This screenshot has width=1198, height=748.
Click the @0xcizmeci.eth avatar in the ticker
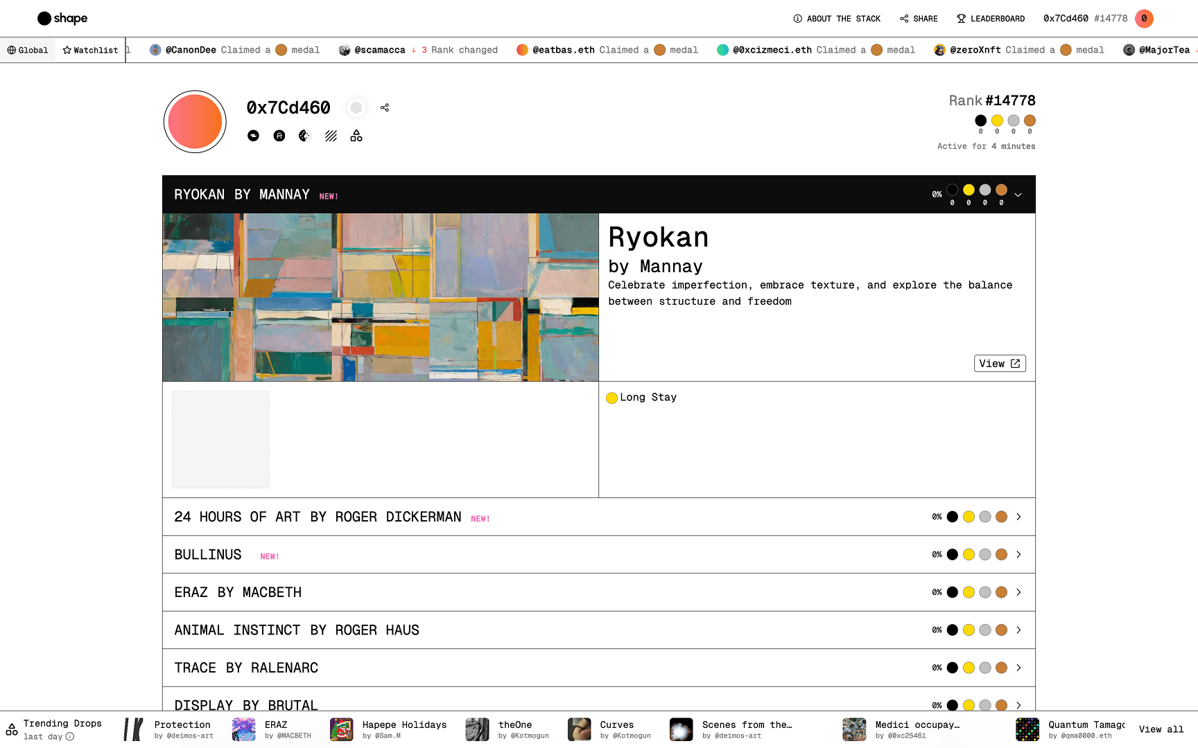tap(723, 50)
